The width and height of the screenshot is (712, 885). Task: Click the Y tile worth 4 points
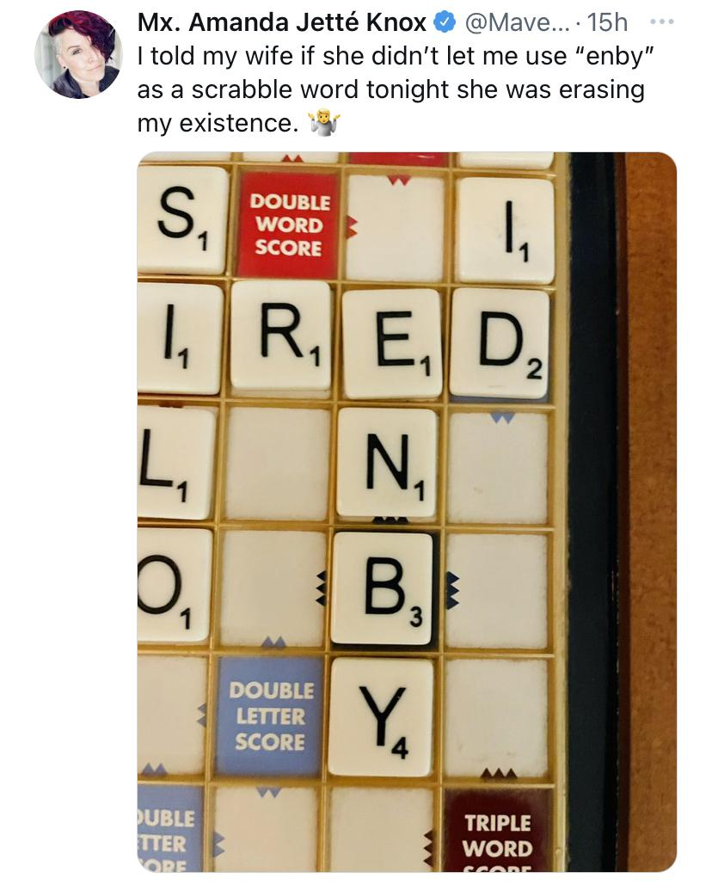click(x=381, y=716)
